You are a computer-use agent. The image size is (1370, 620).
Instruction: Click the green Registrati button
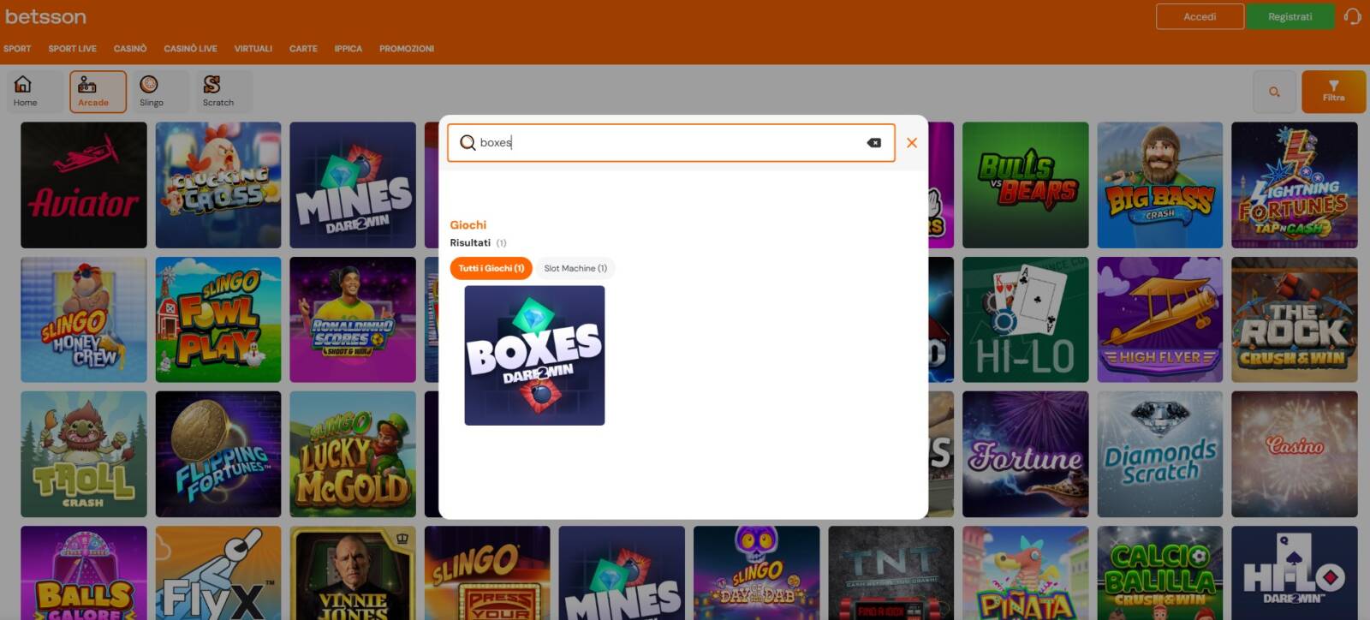1290,16
